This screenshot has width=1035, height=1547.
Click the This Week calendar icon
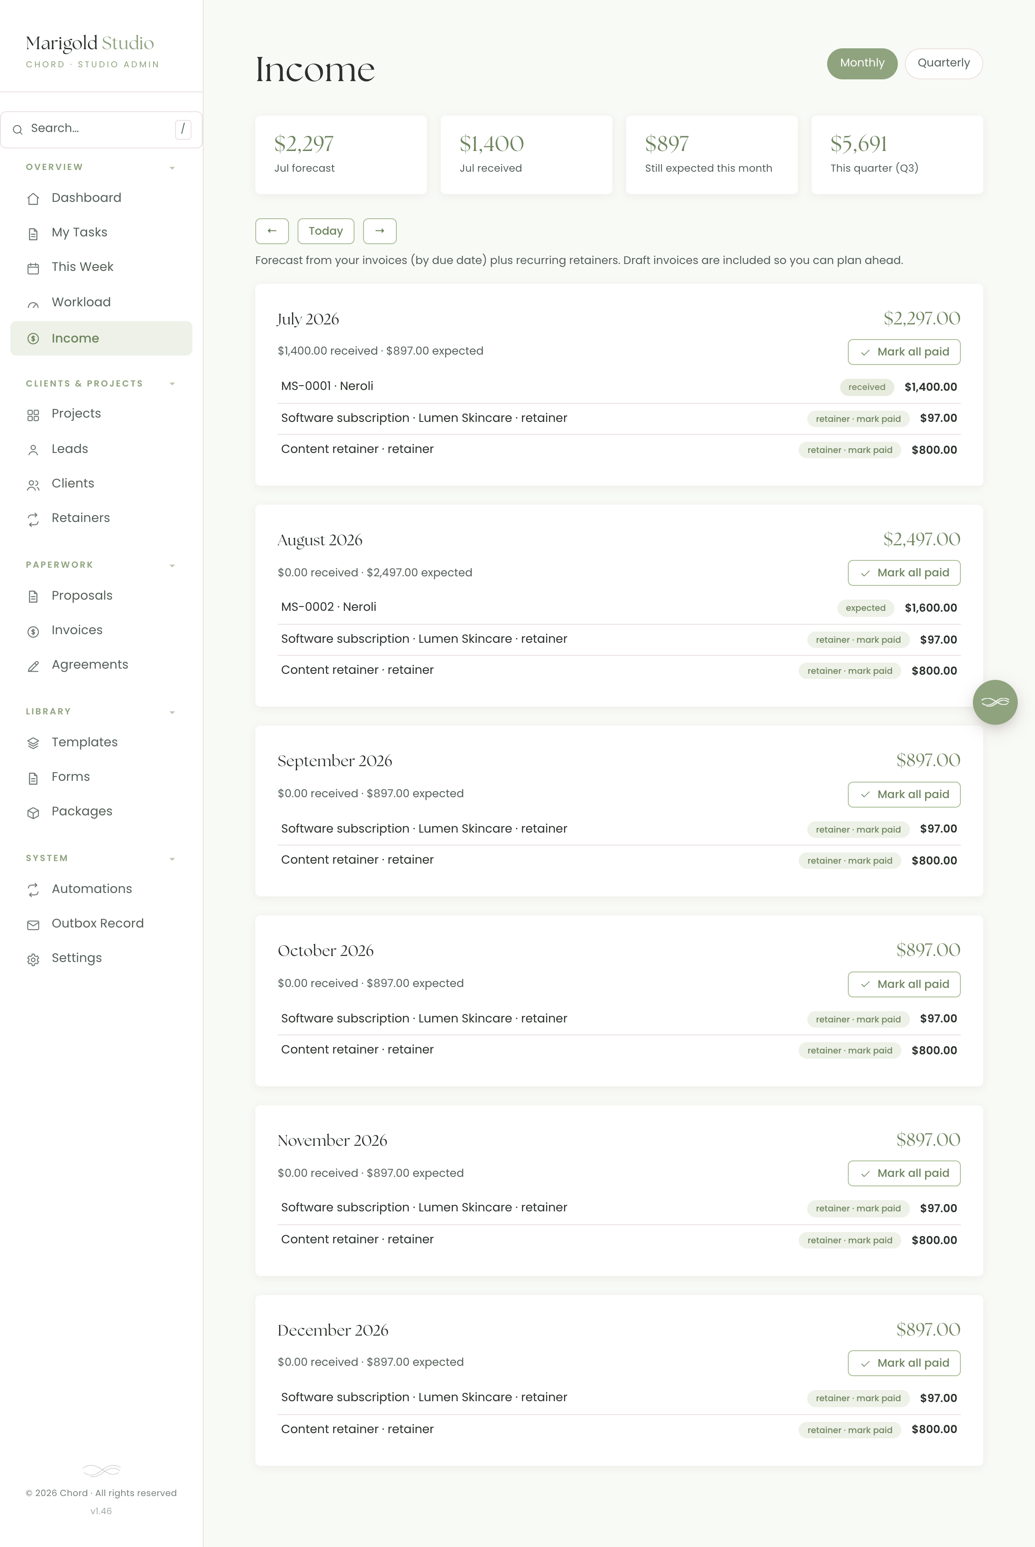[33, 268]
